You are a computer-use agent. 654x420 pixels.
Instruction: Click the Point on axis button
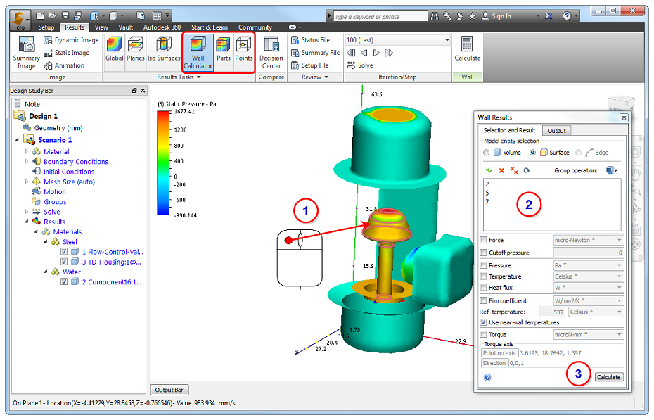coord(499,353)
